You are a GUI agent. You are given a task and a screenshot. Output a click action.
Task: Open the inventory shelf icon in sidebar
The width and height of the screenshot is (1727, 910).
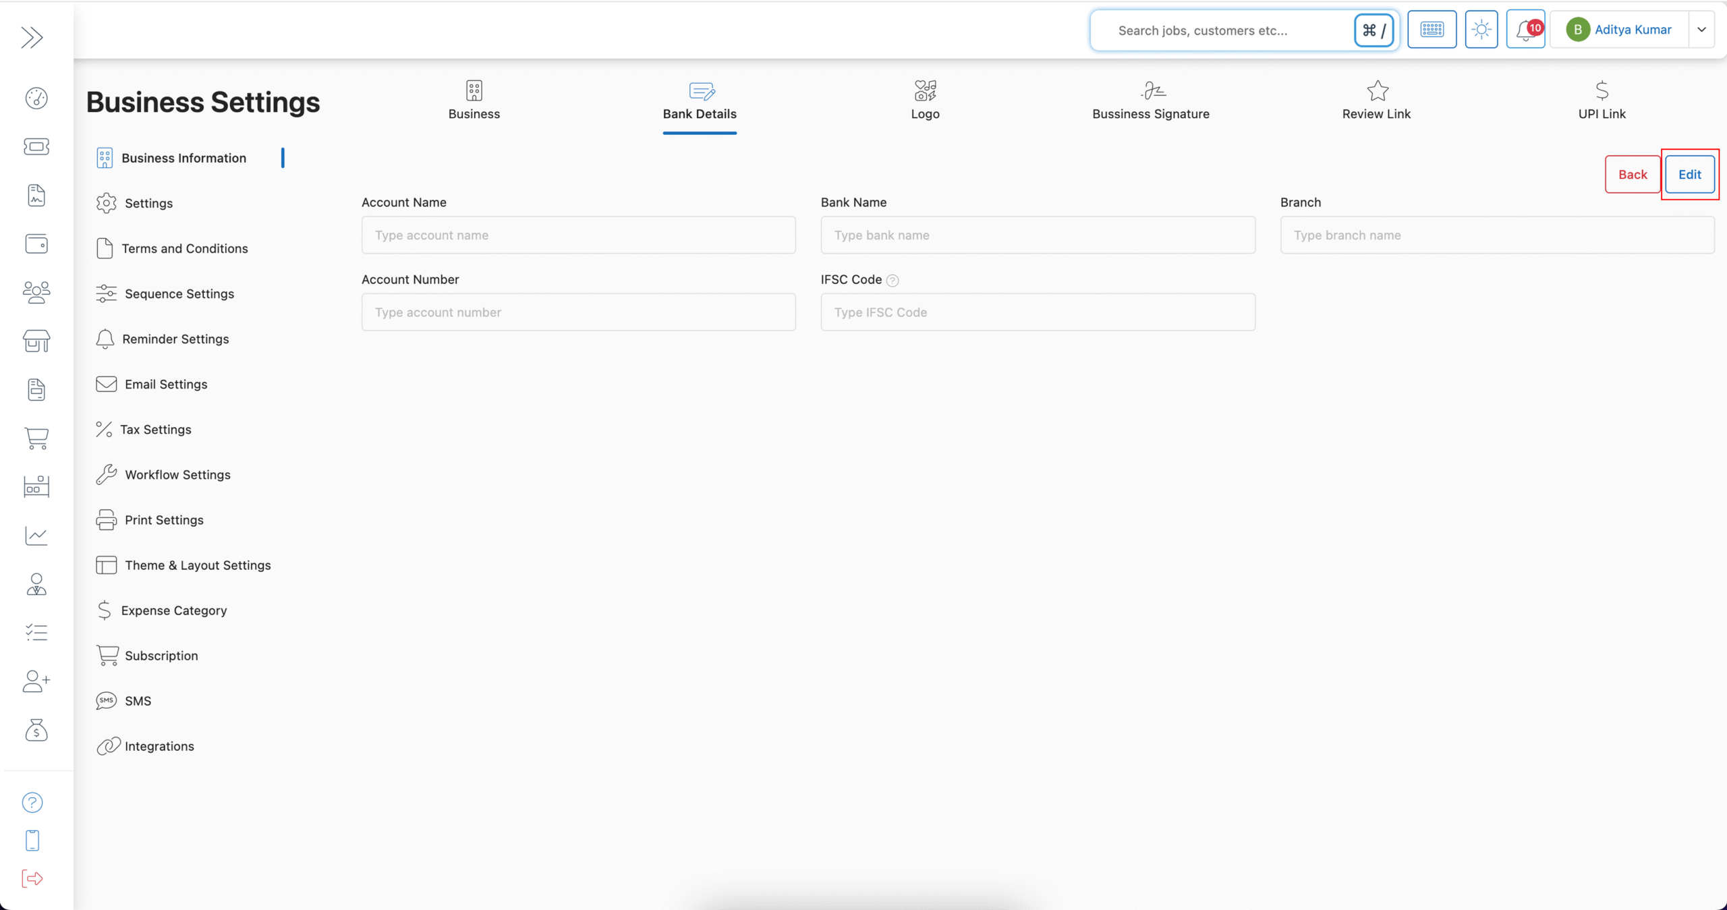tap(36, 486)
